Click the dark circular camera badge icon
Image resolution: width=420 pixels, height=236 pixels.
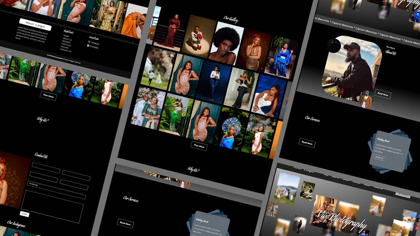click(333, 45)
